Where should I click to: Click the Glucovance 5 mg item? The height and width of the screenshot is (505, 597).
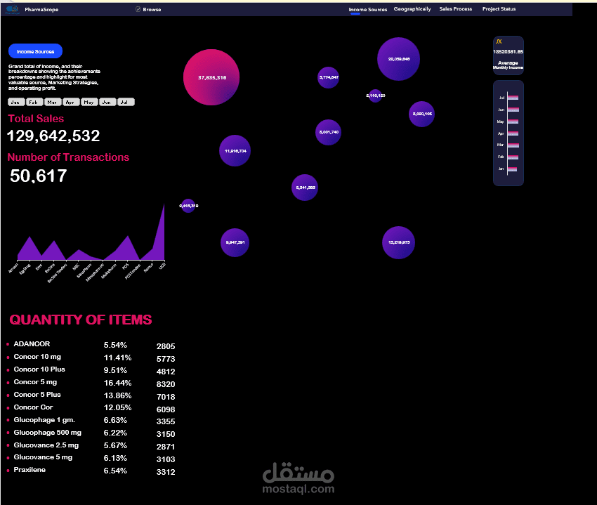(43, 457)
